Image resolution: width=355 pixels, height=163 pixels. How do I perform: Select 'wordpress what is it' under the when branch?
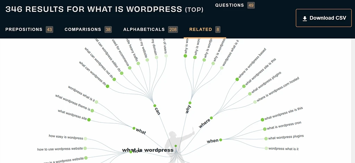coord(283,149)
